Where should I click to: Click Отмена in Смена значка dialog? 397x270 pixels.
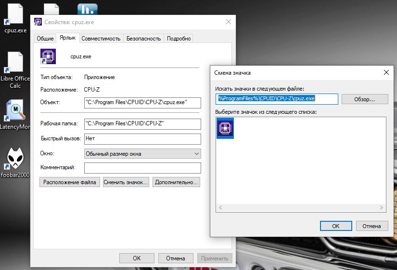pyautogui.click(x=371, y=226)
